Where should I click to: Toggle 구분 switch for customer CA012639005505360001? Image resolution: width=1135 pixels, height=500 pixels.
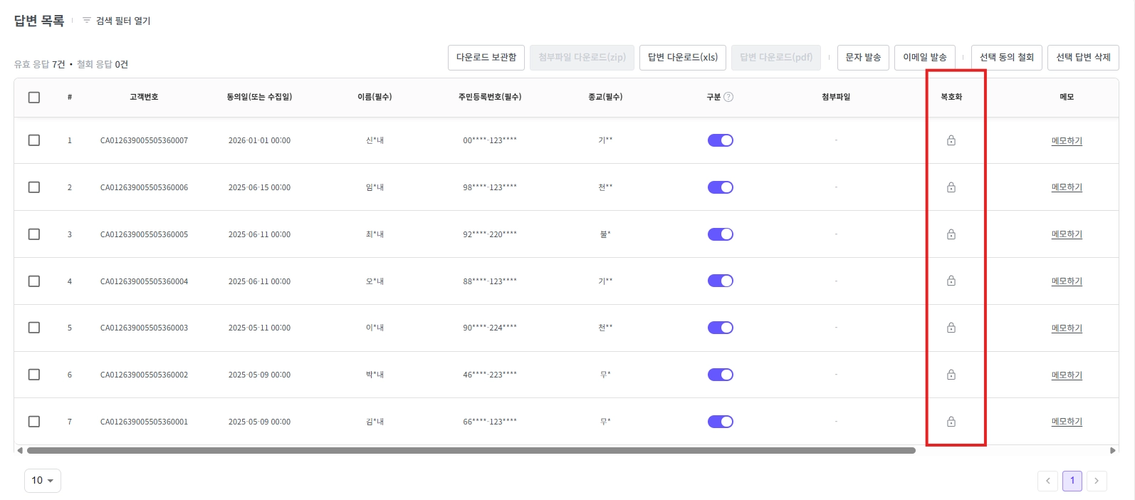tap(721, 422)
